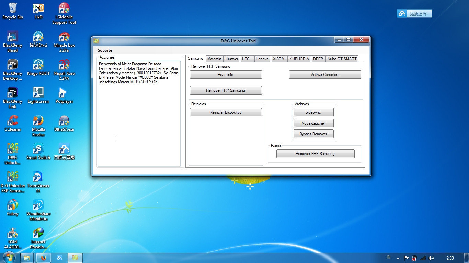
Task: Click the SideSync button under Archivos
Action: [x=313, y=112]
